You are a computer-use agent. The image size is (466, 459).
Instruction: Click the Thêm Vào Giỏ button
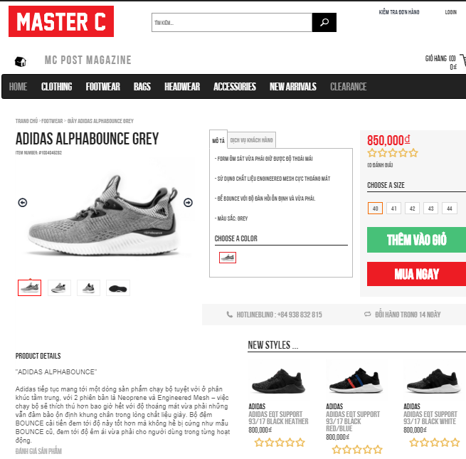(416, 240)
